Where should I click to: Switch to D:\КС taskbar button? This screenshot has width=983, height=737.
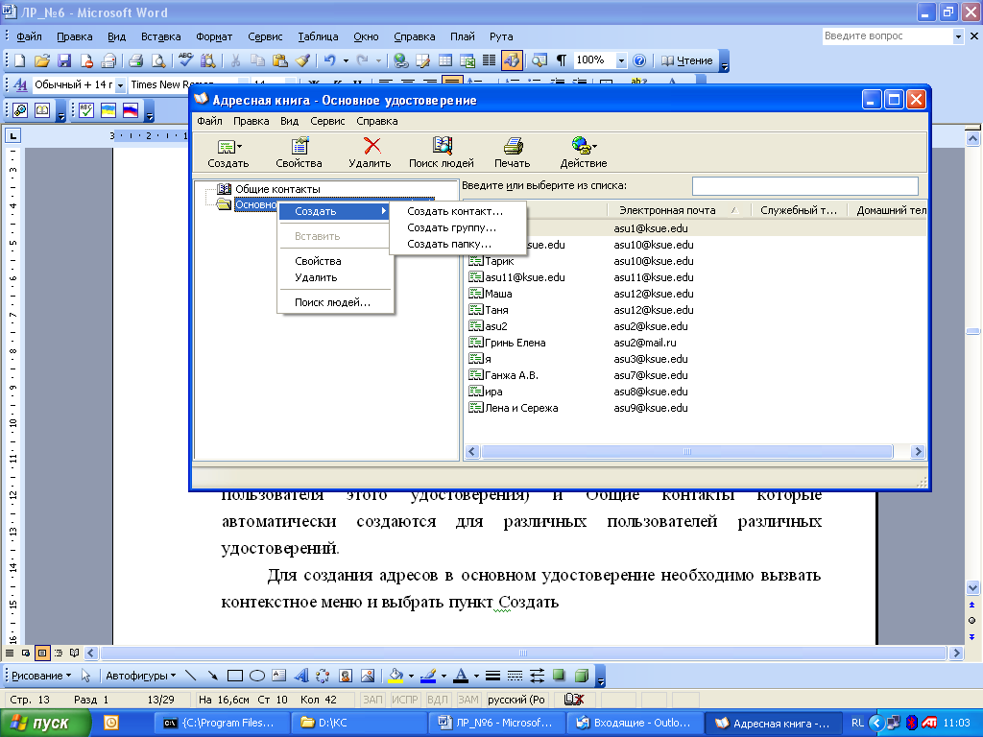click(x=359, y=723)
